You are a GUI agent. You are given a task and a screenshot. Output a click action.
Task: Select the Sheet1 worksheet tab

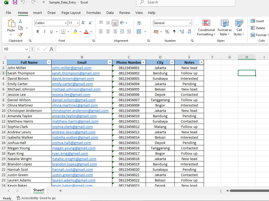pyautogui.click(x=39, y=190)
